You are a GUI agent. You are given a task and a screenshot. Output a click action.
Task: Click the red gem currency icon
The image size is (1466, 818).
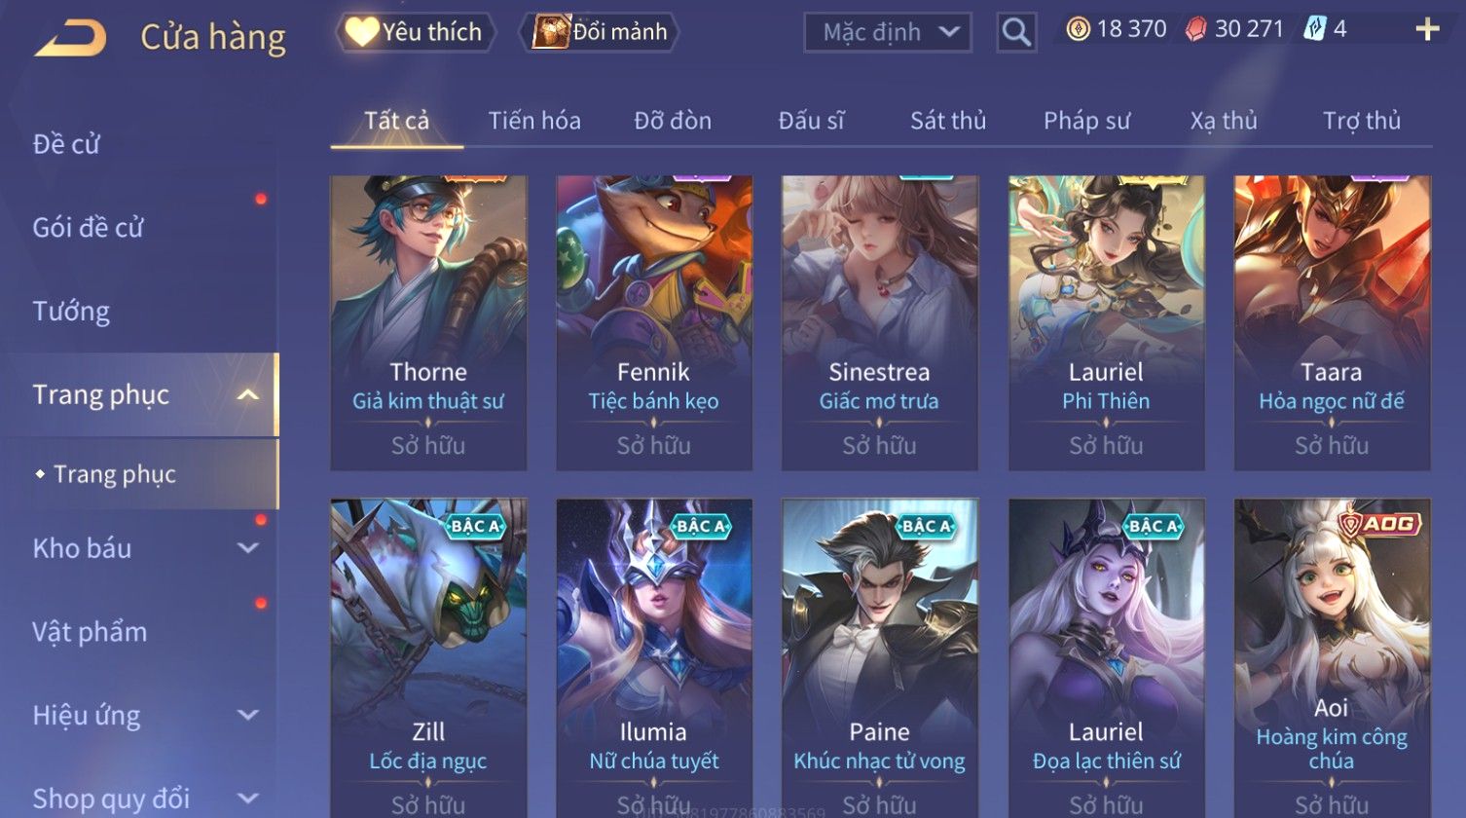1195,29
